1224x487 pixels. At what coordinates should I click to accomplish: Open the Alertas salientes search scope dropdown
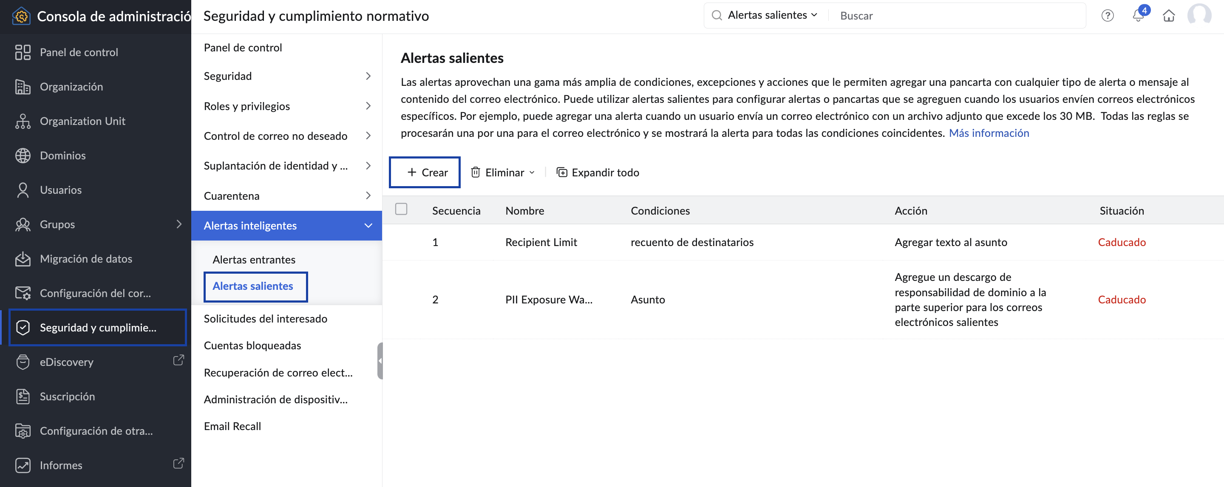[772, 15]
